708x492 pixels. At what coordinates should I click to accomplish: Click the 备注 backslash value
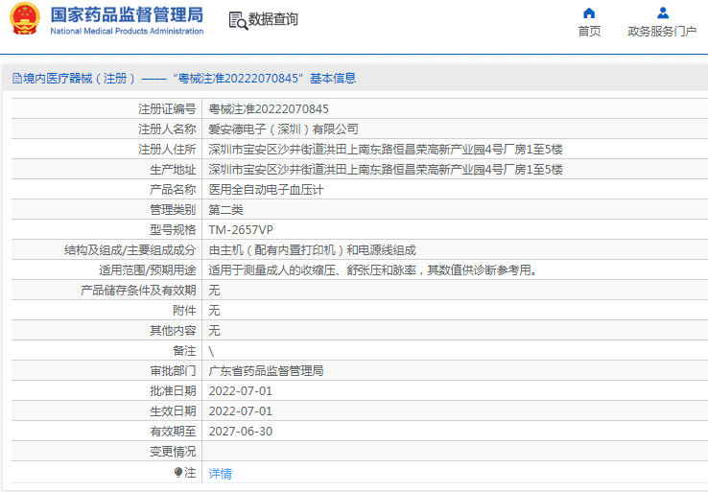(211, 351)
